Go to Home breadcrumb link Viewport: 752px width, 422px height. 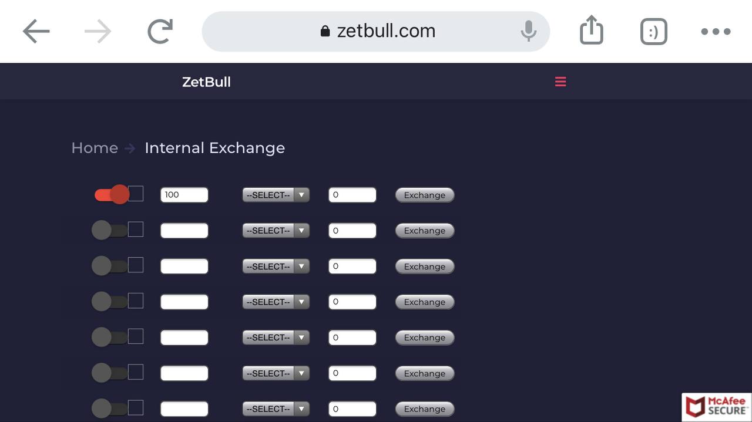pos(95,148)
